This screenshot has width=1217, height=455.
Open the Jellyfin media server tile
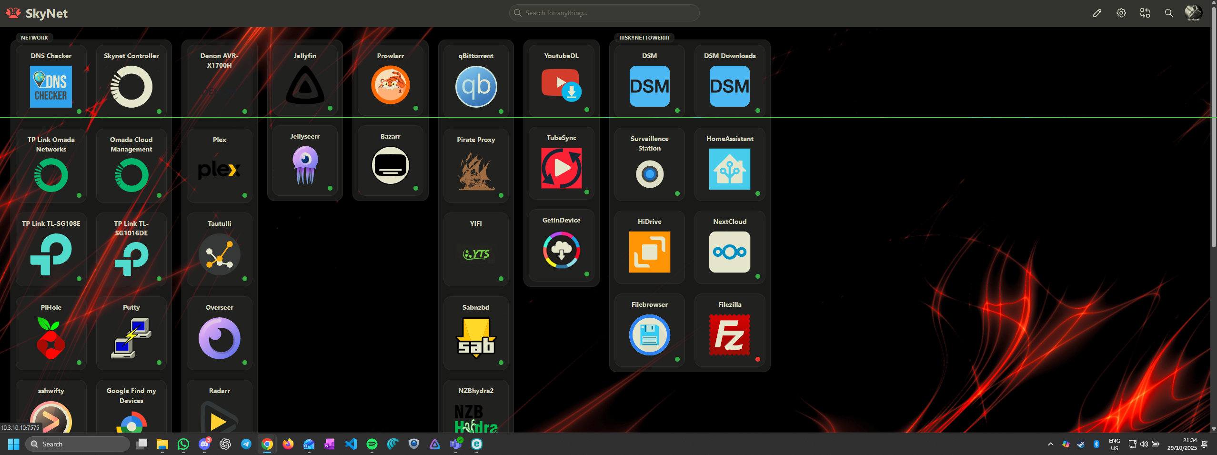(x=305, y=80)
